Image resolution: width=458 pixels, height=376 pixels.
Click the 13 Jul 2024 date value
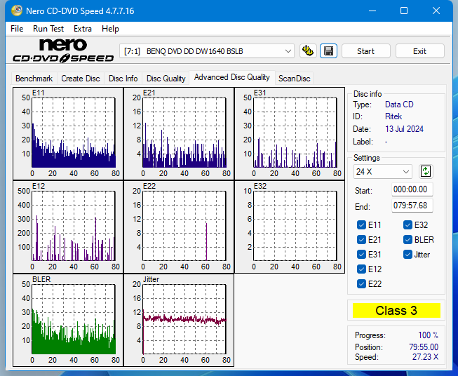tap(404, 129)
